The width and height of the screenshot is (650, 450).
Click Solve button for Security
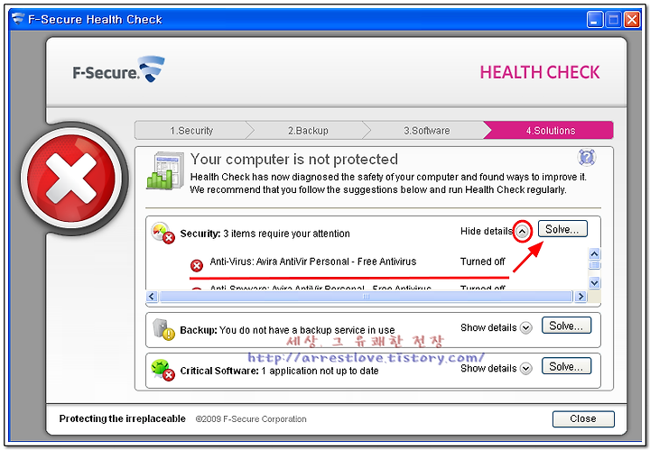(562, 229)
